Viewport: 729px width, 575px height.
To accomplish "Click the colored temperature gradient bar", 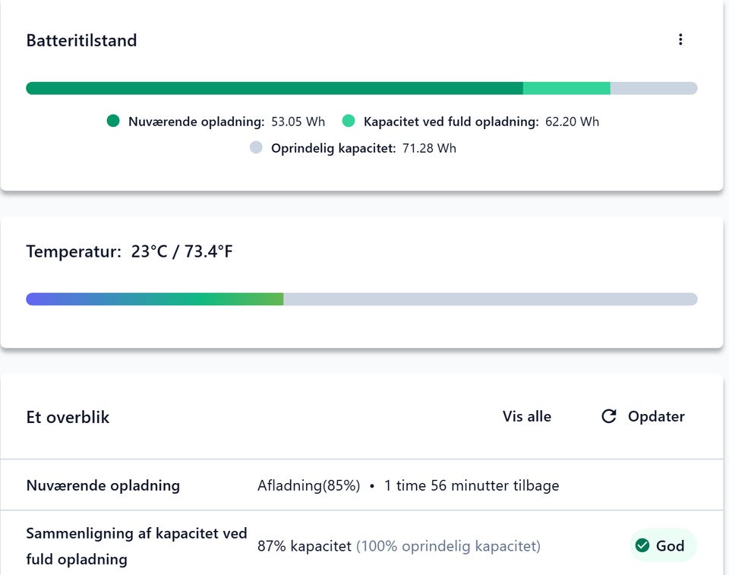I will coord(155,299).
